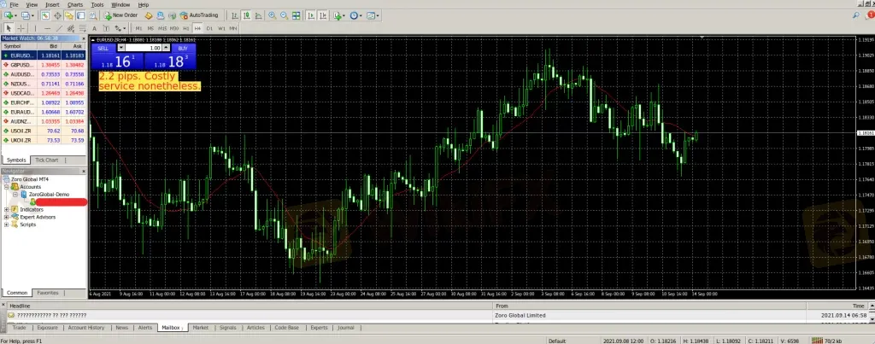Viewport: 875px width, 344px height.
Task: Click the MetaEditor book icon
Action: 149,15
